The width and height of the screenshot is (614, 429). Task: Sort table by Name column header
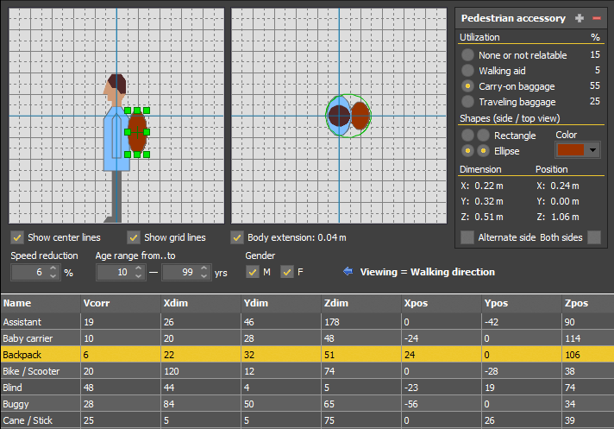pyautogui.click(x=41, y=303)
